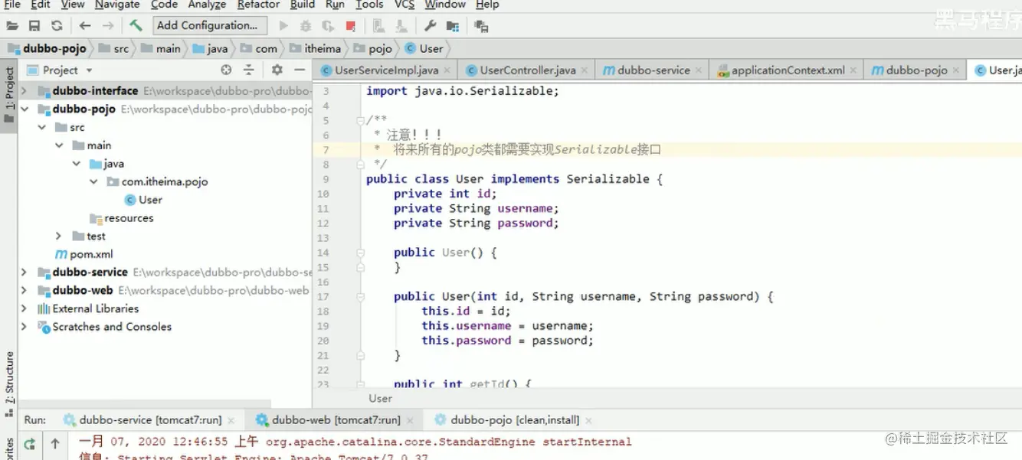1022x460 pixels.
Task: Click the red Stop icon
Action: pos(350,26)
